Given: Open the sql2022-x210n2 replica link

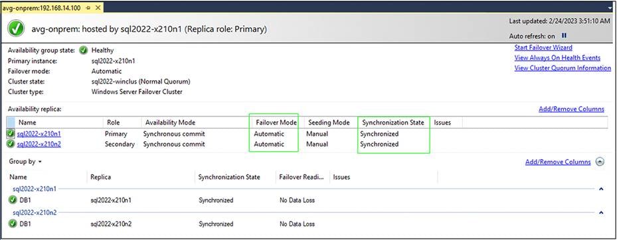Looking at the screenshot, I should tap(39, 144).
